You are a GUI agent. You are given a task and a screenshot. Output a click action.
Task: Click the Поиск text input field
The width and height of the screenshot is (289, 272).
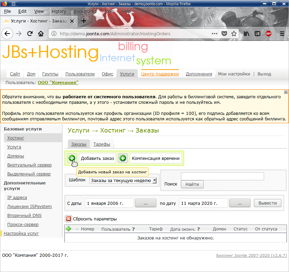[x=222, y=176]
